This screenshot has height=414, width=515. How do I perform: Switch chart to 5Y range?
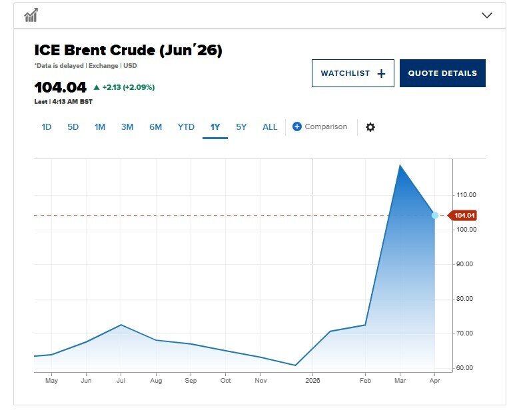[x=241, y=126]
